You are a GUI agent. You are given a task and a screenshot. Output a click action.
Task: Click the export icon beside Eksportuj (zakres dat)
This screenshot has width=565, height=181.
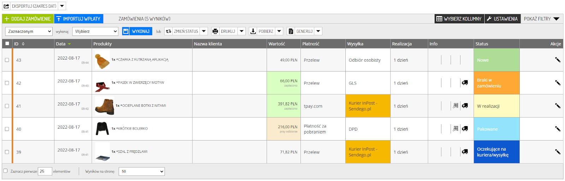[6, 6]
